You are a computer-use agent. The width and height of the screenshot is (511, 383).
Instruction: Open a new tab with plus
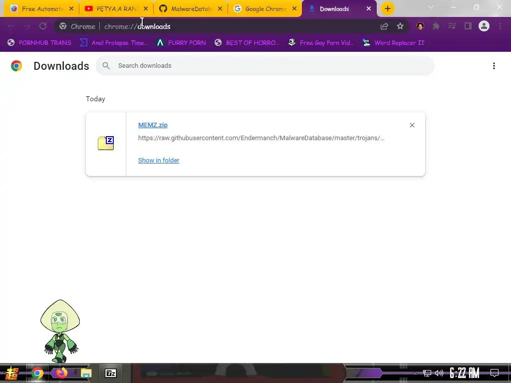[x=387, y=9]
